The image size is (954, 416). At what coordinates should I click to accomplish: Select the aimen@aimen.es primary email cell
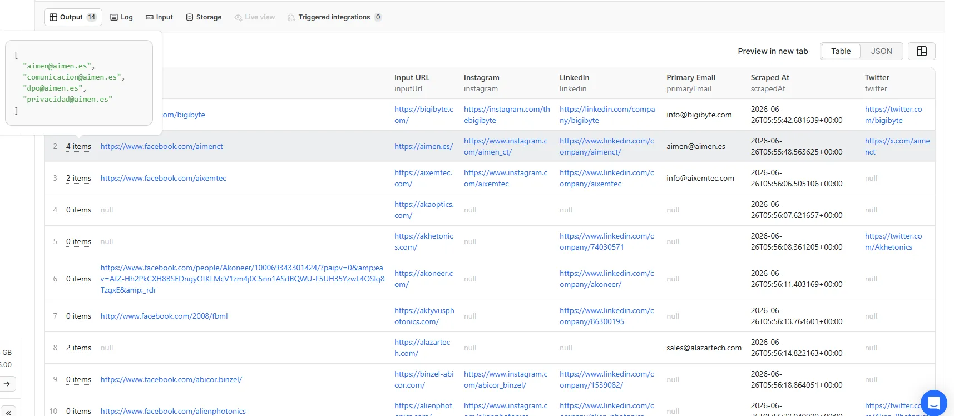(696, 146)
